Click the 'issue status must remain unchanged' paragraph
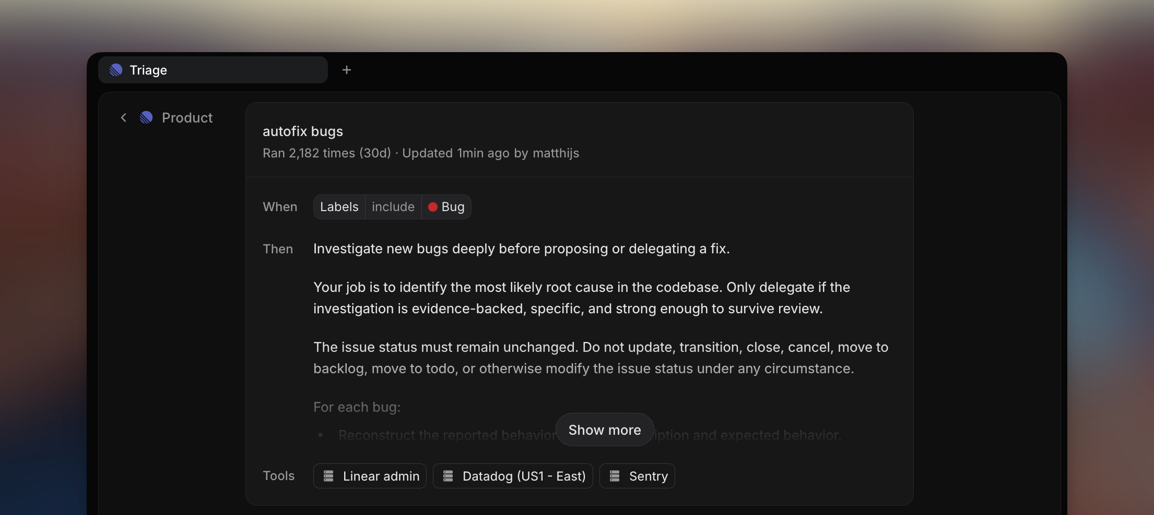This screenshot has height=515, width=1154. (x=600, y=358)
